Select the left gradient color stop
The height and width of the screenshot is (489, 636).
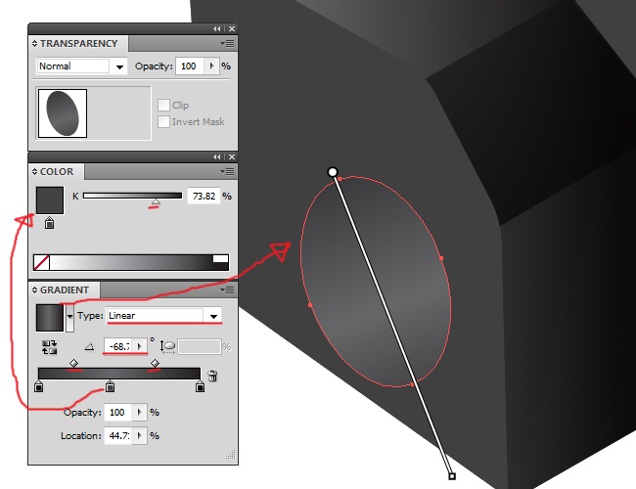[x=38, y=386]
